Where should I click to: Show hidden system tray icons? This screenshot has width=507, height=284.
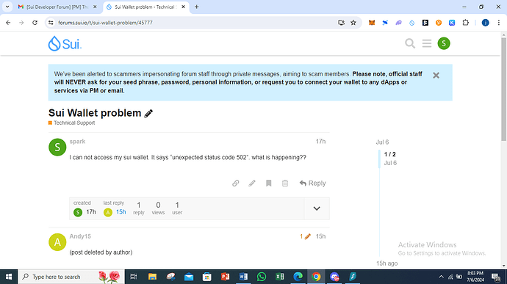[441, 277]
